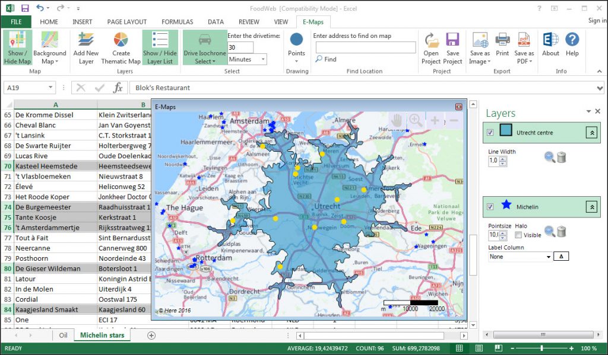Switch to Page Layout view in status bar
This screenshot has width=608, height=355.
point(479,348)
